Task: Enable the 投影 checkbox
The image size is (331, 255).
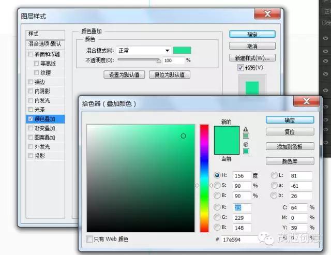Action: pos(31,156)
